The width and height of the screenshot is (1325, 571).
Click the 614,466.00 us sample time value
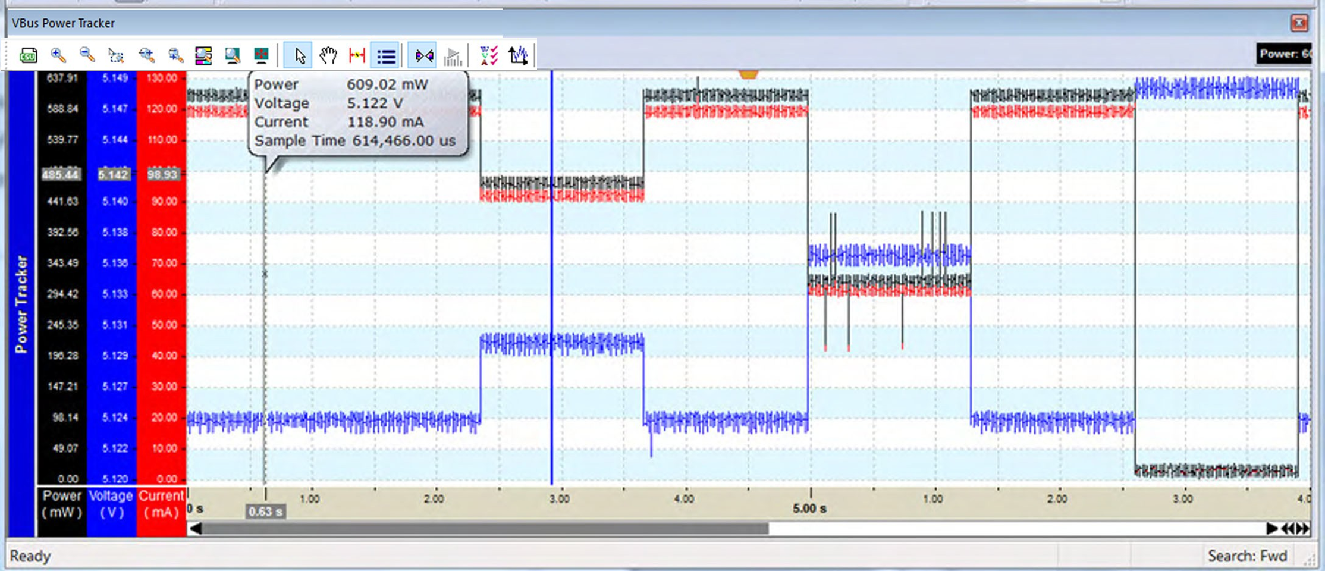404,141
